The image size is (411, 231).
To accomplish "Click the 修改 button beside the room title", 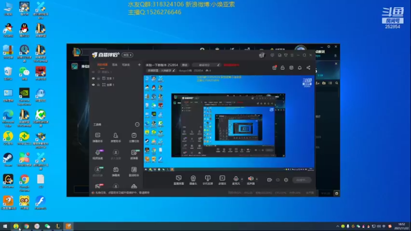I will [185, 65].
